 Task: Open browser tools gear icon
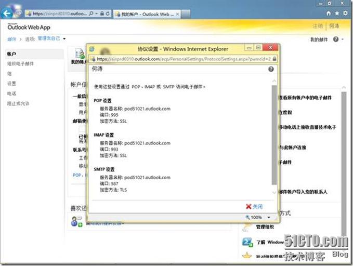click(x=345, y=14)
